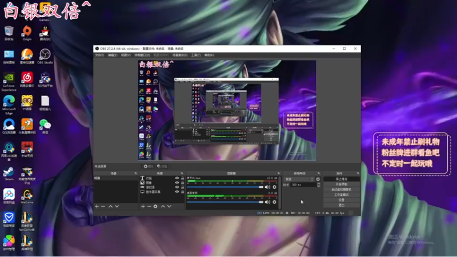Screen dimensions: 457x257
Task: Open source properties gear in Sources panel toolbar
Action: pos(155,206)
